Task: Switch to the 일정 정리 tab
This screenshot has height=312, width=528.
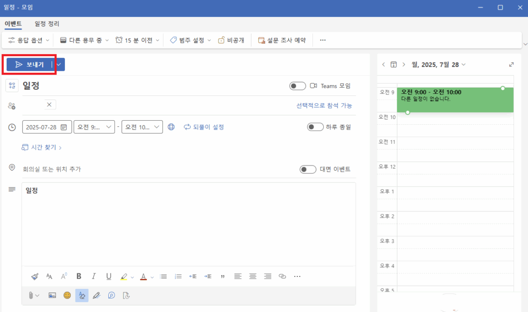Action: [47, 24]
